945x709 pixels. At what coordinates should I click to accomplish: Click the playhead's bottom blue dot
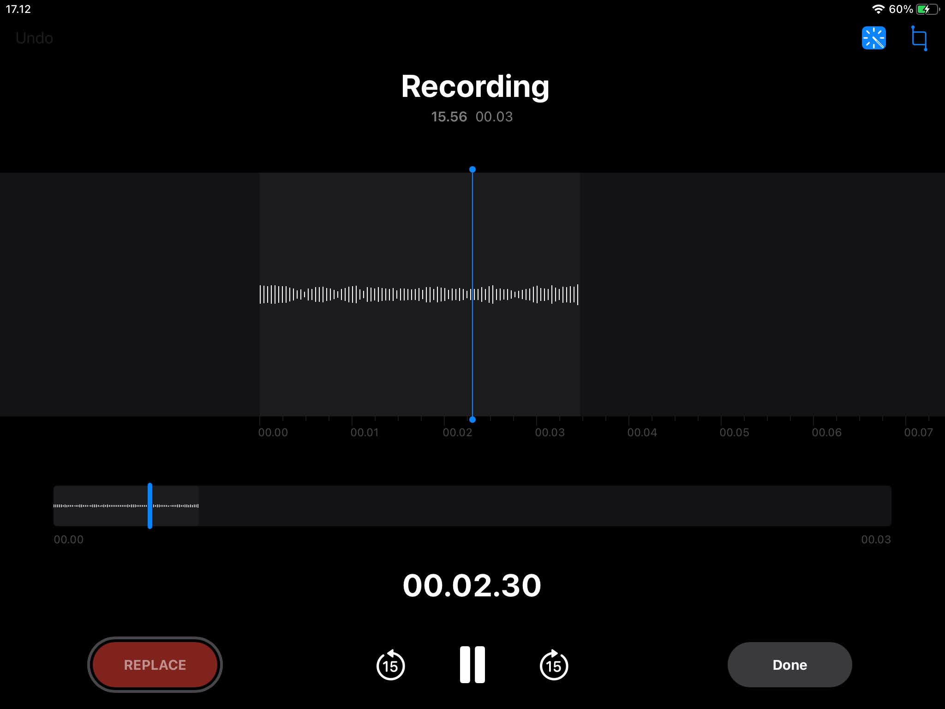[x=472, y=420]
